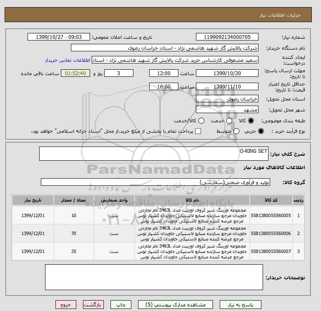Click the validity time field 16:00
The height and width of the screenshot is (311, 321).
tap(164, 86)
